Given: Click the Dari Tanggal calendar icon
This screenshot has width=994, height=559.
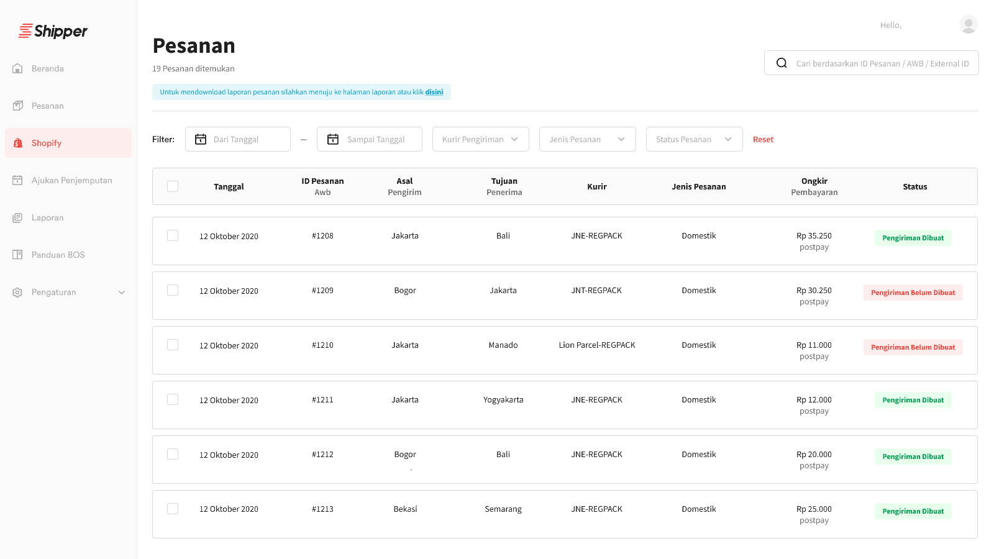Looking at the screenshot, I should 201,139.
